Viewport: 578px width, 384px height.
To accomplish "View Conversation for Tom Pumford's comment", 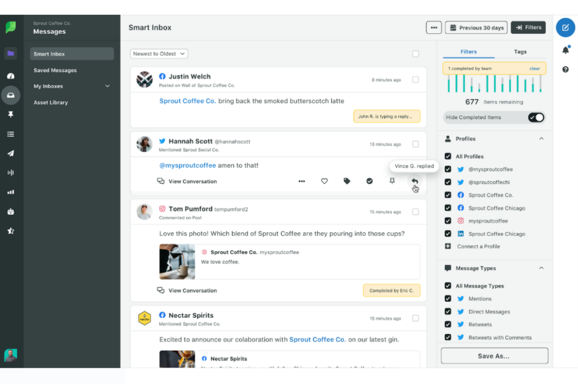I will tap(187, 291).
